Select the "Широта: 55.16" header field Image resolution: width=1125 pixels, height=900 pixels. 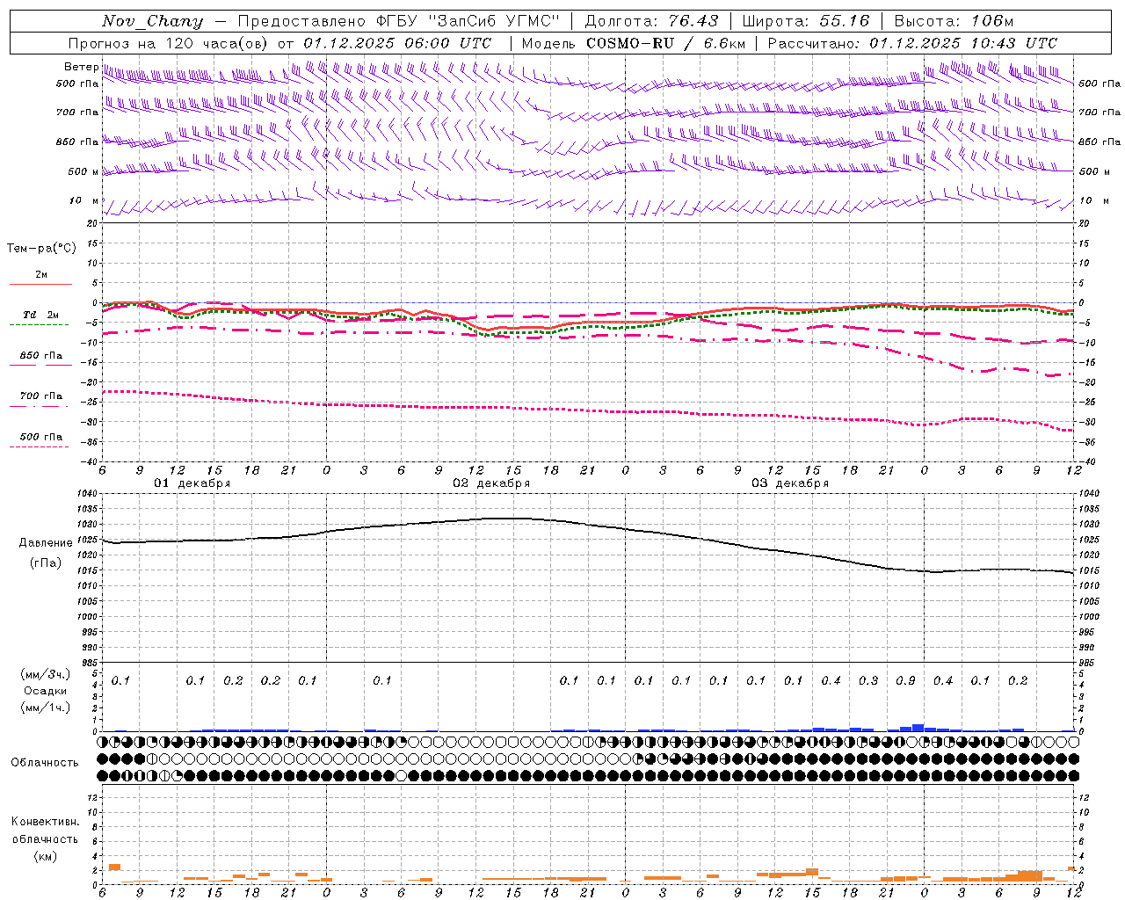click(x=806, y=21)
